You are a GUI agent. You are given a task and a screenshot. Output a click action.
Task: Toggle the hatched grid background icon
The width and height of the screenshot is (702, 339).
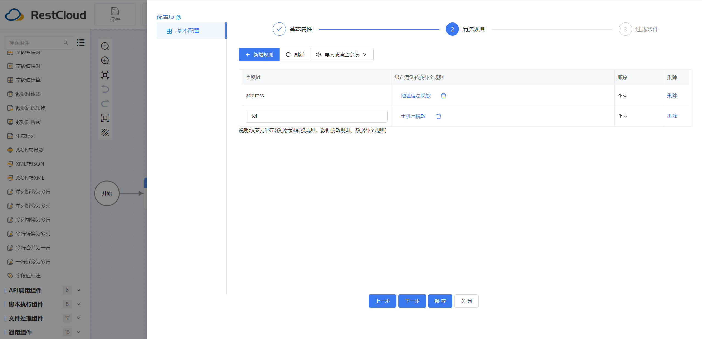tap(105, 133)
